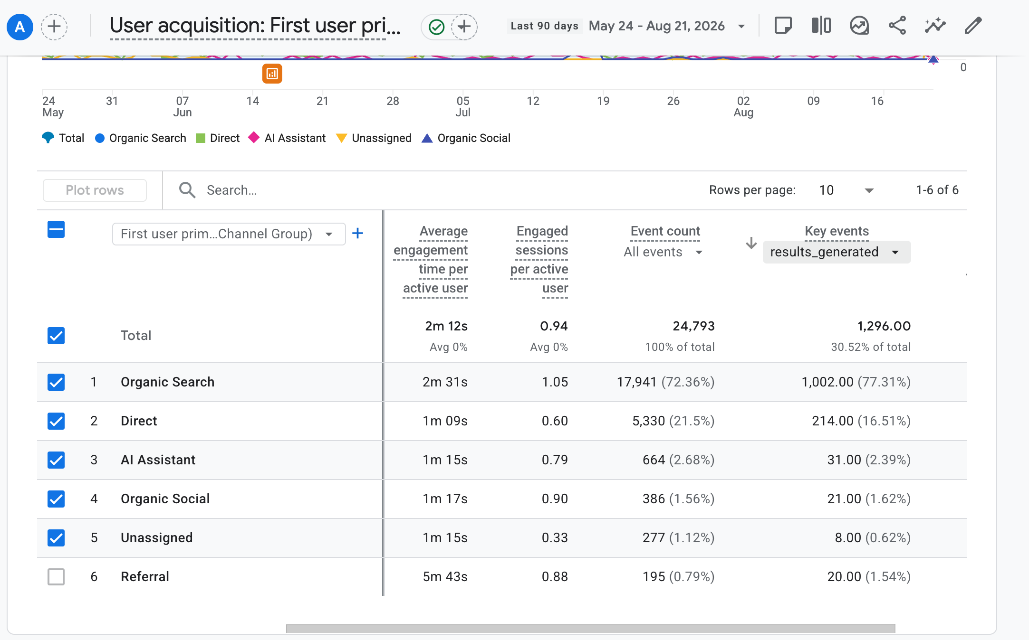1029x640 pixels.
Task: Click the report title User acquisition
Action: [255, 26]
